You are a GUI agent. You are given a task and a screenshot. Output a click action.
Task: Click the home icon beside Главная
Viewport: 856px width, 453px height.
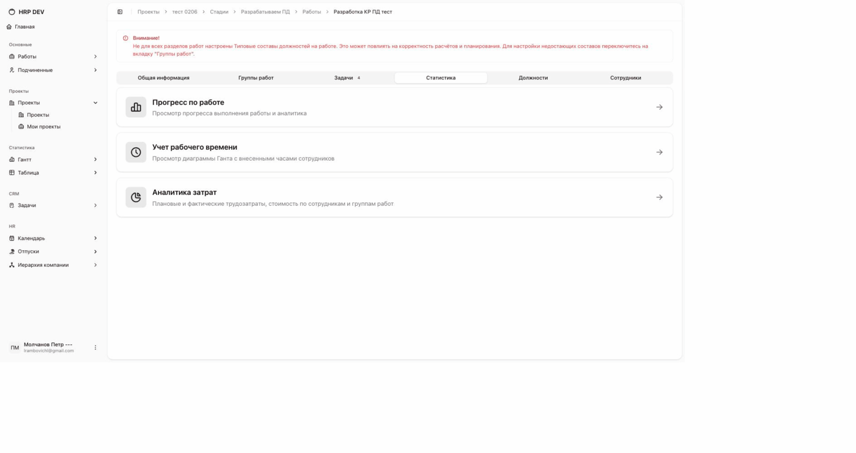pos(9,27)
